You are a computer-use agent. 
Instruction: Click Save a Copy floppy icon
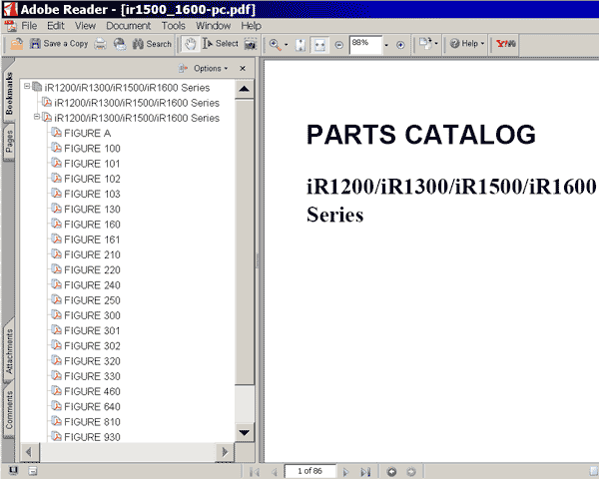point(35,44)
